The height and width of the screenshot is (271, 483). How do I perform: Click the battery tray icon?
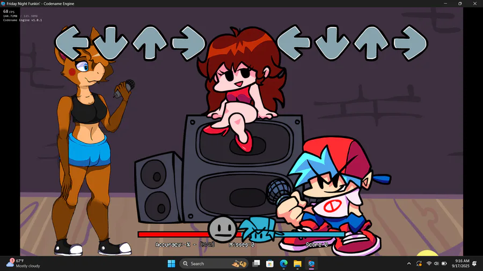(444, 264)
